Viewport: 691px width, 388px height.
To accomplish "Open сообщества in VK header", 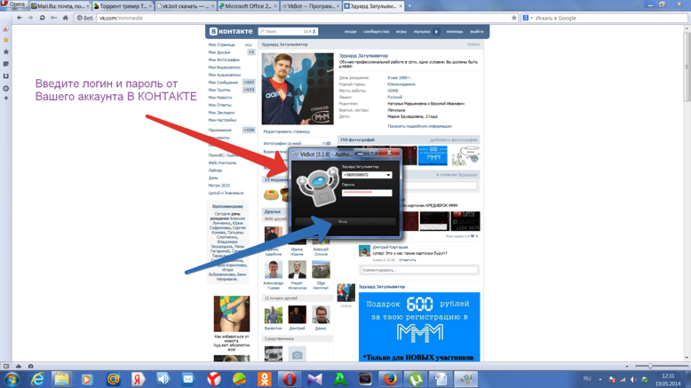I will tap(376, 32).
